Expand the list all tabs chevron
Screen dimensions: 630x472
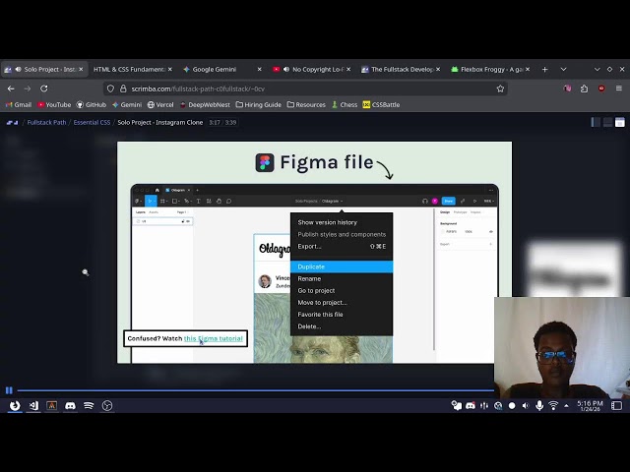pyautogui.click(x=564, y=70)
